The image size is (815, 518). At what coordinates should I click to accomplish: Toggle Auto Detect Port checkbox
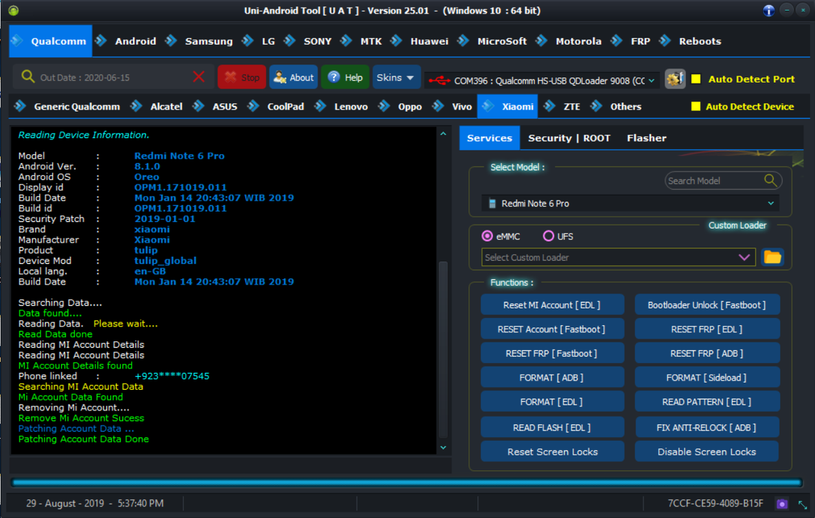pos(696,79)
